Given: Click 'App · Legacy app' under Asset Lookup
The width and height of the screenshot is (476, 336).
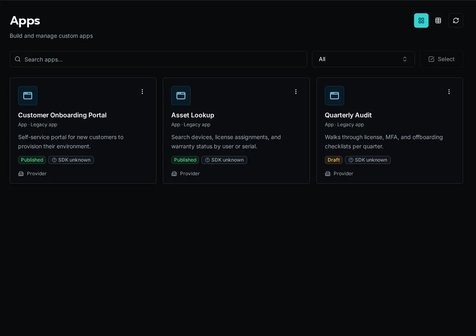Looking at the screenshot, I should (x=191, y=125).
